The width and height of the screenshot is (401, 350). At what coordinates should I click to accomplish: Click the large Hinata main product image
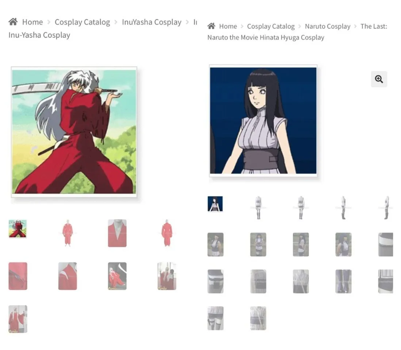pyautogui.click(x=263, y=121)
